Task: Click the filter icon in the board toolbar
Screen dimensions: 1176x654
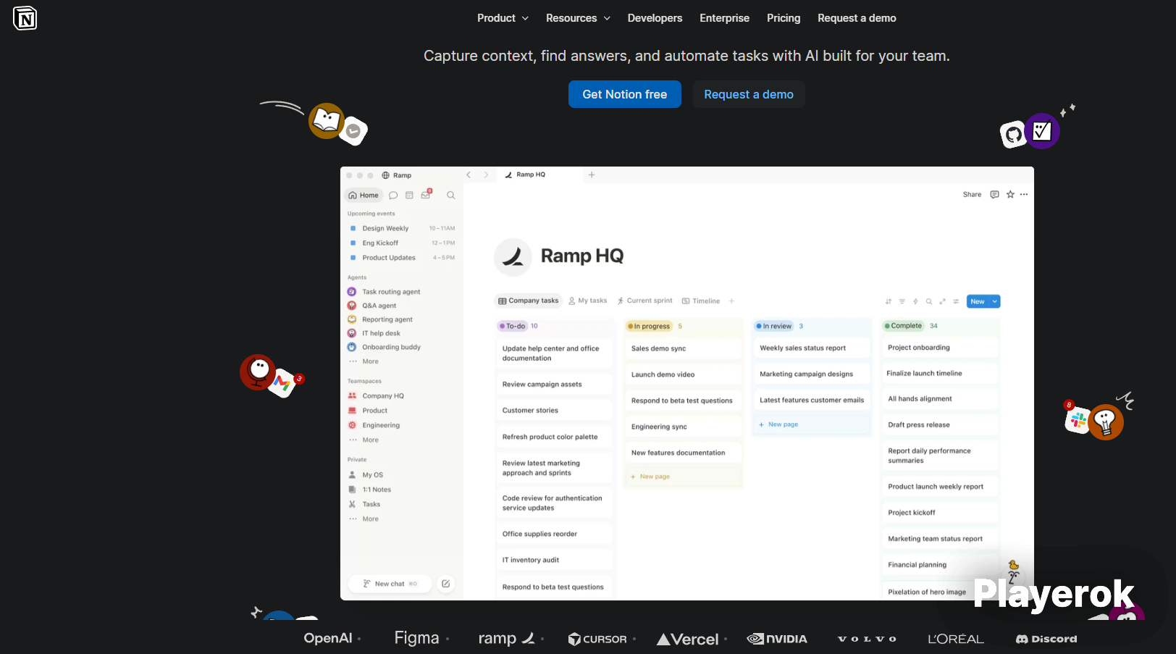Action: coord(902,301)
